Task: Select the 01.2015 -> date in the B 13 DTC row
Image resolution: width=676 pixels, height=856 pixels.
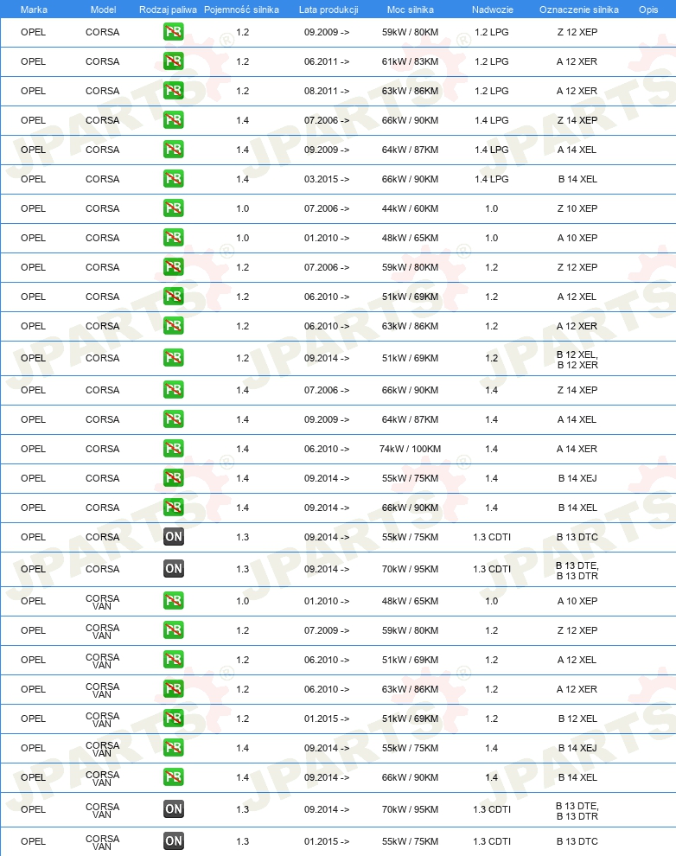Action: pos(327,841)
